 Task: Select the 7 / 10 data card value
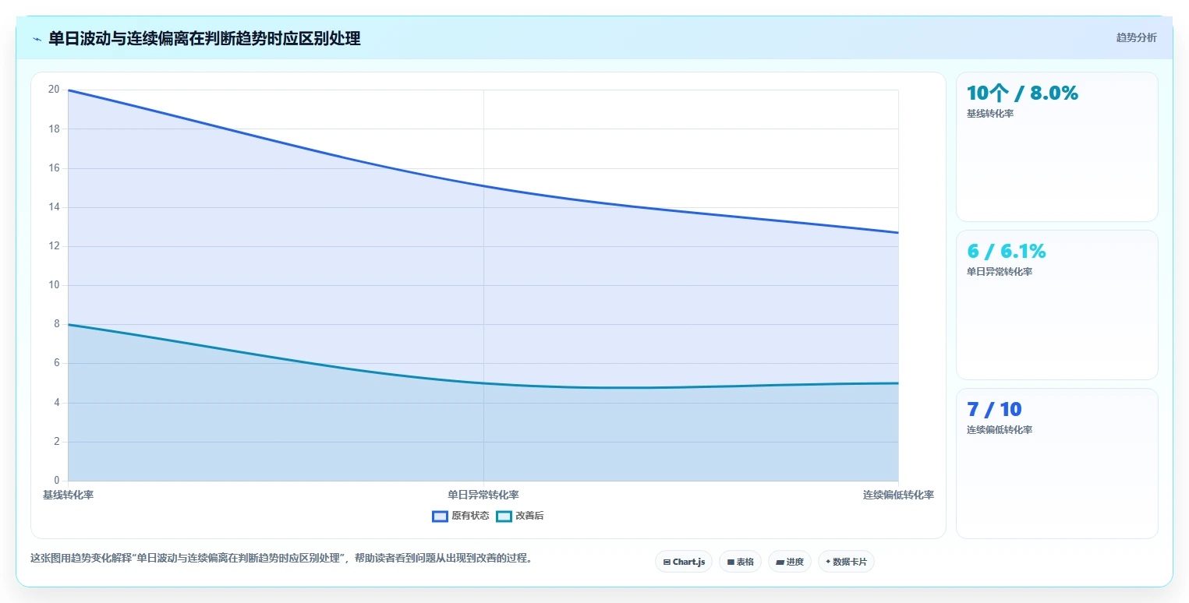(994, 410)
